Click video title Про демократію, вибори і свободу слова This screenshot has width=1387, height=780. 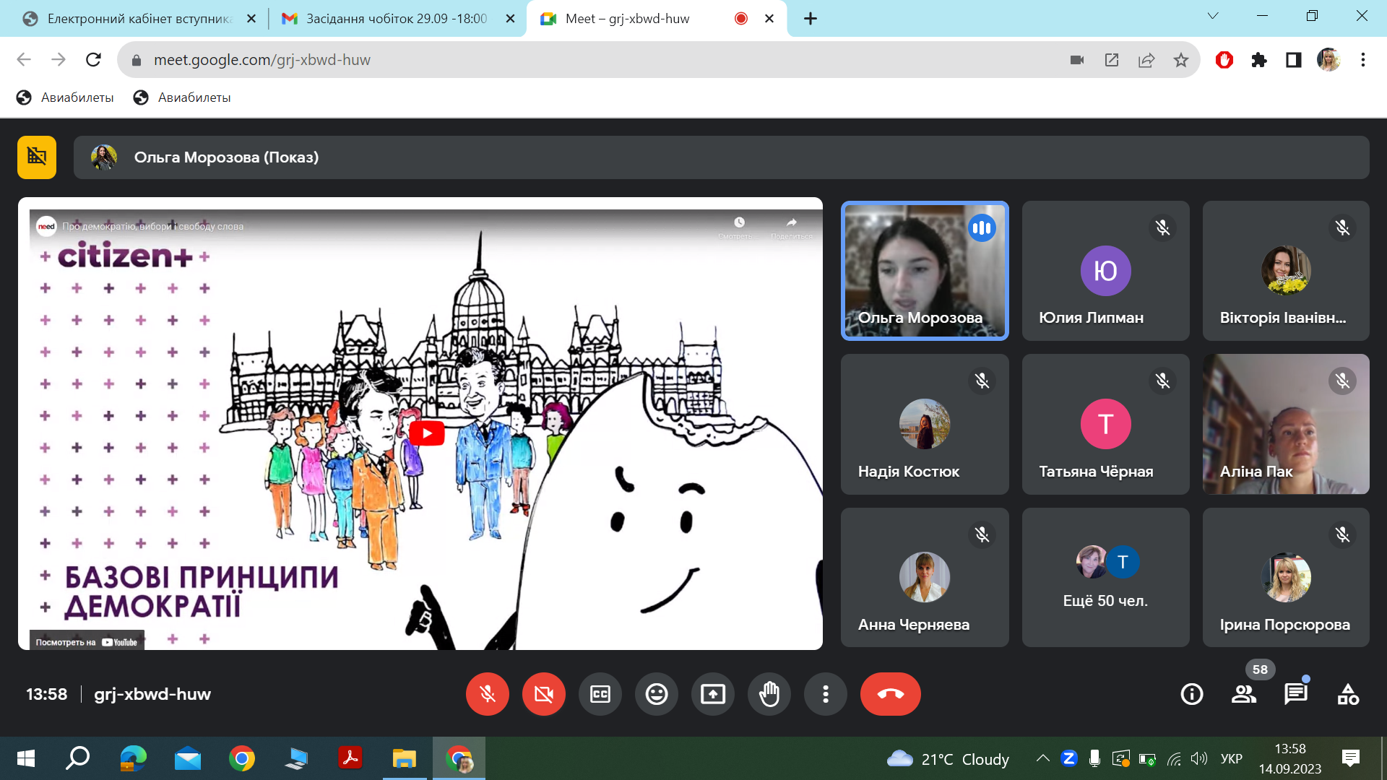[152, 226]
